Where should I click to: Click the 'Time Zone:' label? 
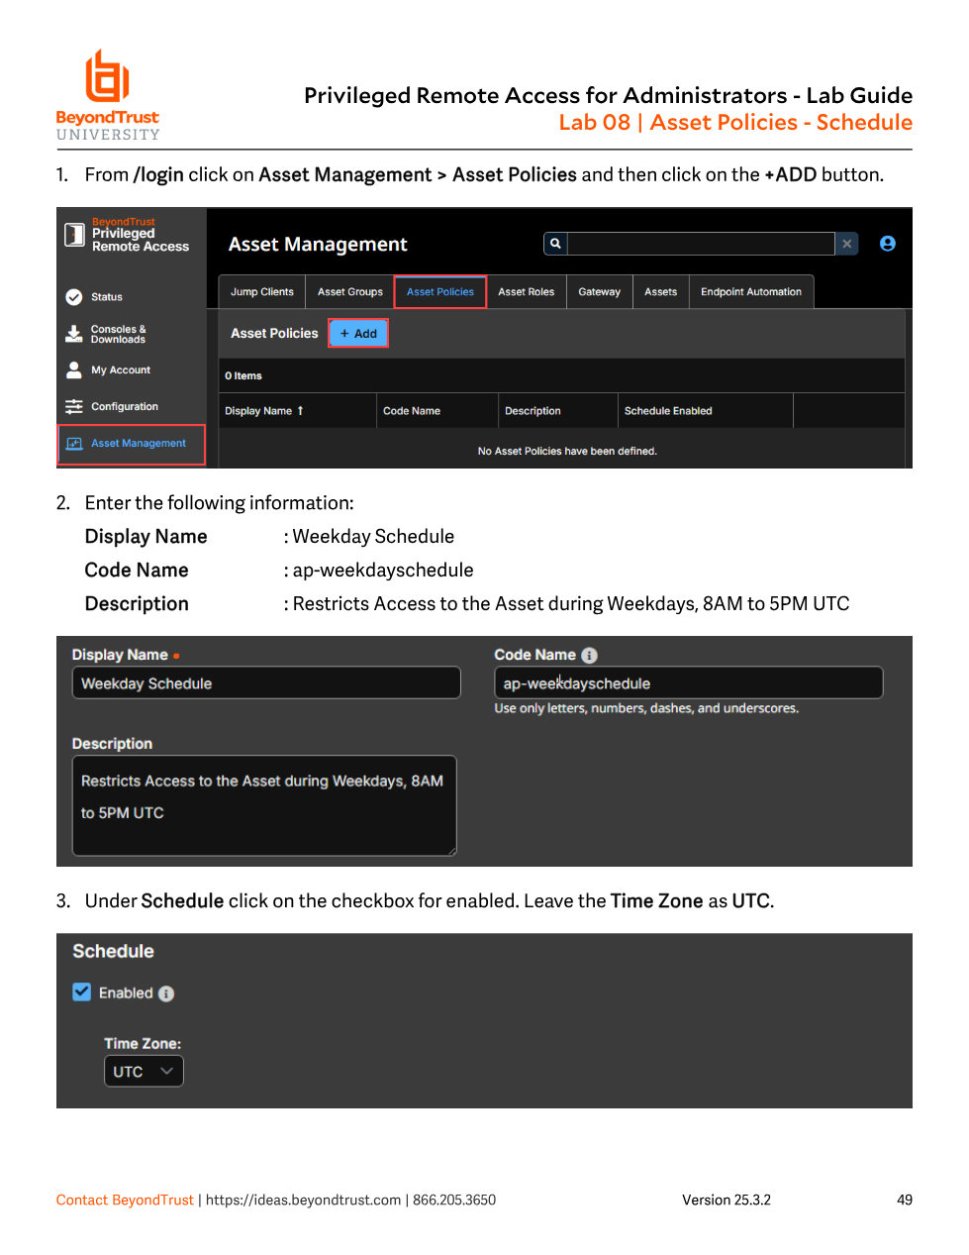pyautogui.click(x=143, y=1043)
